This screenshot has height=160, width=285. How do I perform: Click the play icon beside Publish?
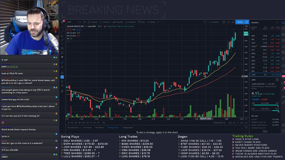point(247,22)
